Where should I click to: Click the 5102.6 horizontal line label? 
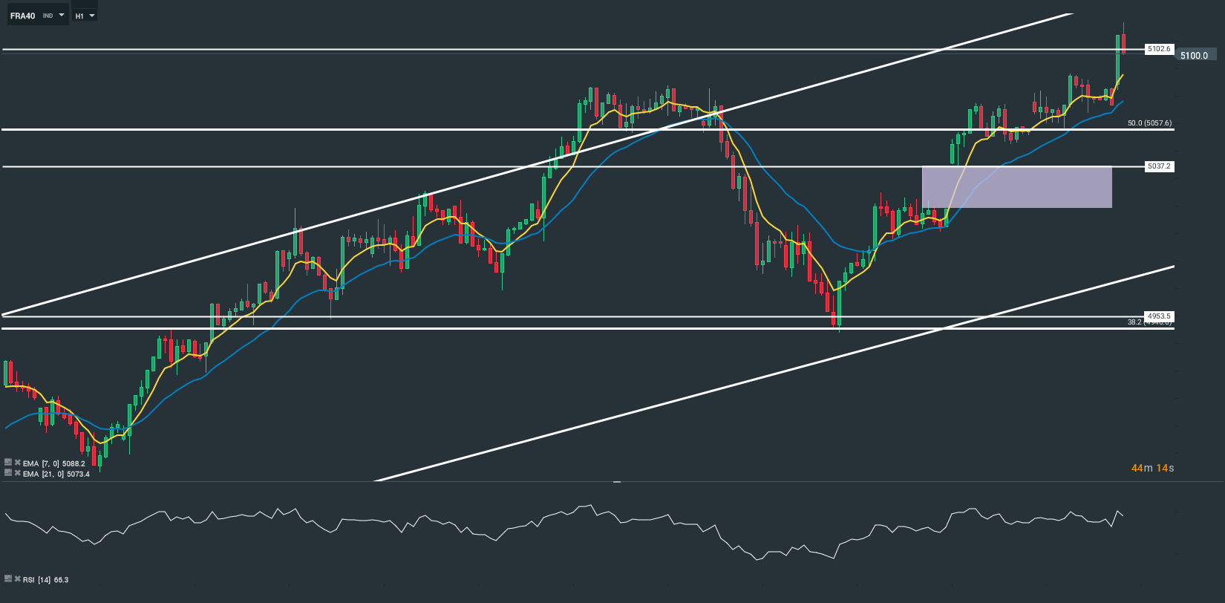(x=1159, y=49)
